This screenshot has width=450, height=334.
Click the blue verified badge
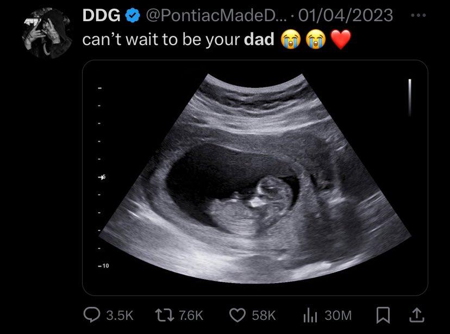(x=132, y=15)
